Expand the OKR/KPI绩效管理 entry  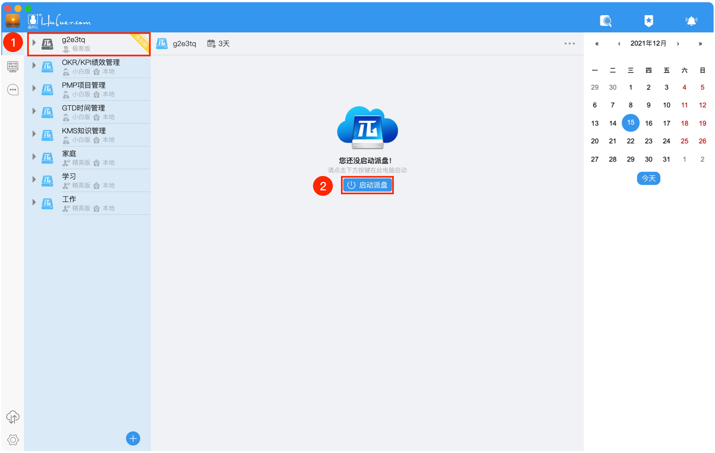tap(34, 65)
